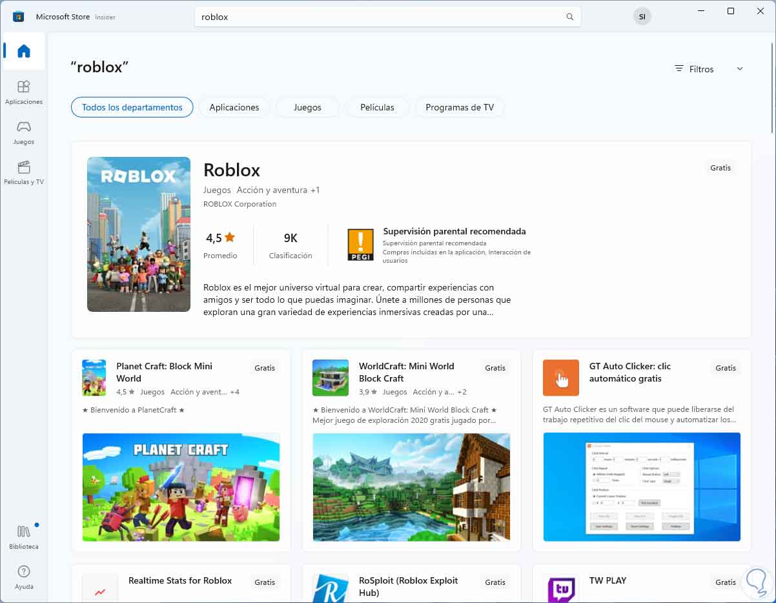Viewport: 776px width, 603px height.
Task: Select the Programas de TV filter tab
Action: [460, 107]
